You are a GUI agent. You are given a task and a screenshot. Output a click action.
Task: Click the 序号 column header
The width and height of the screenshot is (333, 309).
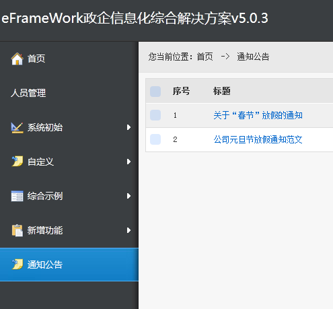(181, 91)
